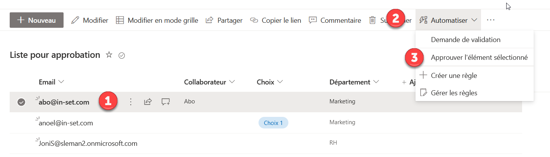Click the pencil Modifier icon
Viewport: 550px width, 157px height.
click(x=75, y=20)
